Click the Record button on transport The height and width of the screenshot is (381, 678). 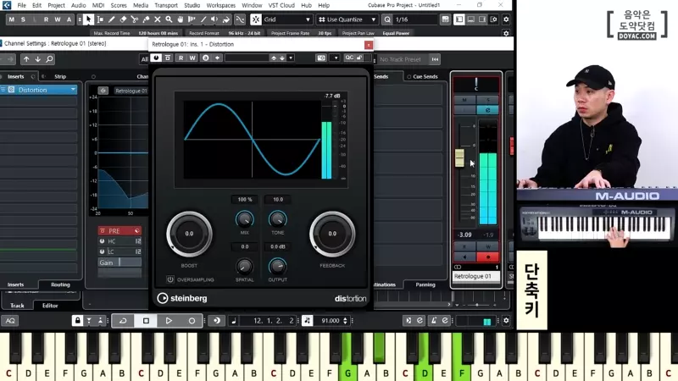192,321
